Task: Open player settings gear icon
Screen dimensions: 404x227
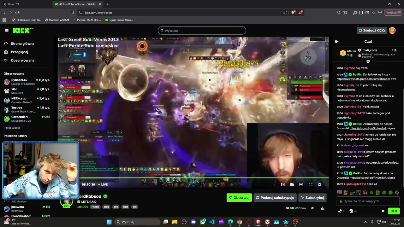Action: [320, 185]
